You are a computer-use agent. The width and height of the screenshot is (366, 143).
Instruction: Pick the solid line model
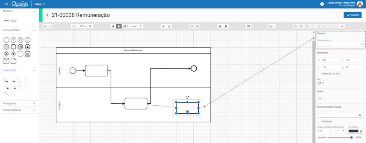[6, 21]
